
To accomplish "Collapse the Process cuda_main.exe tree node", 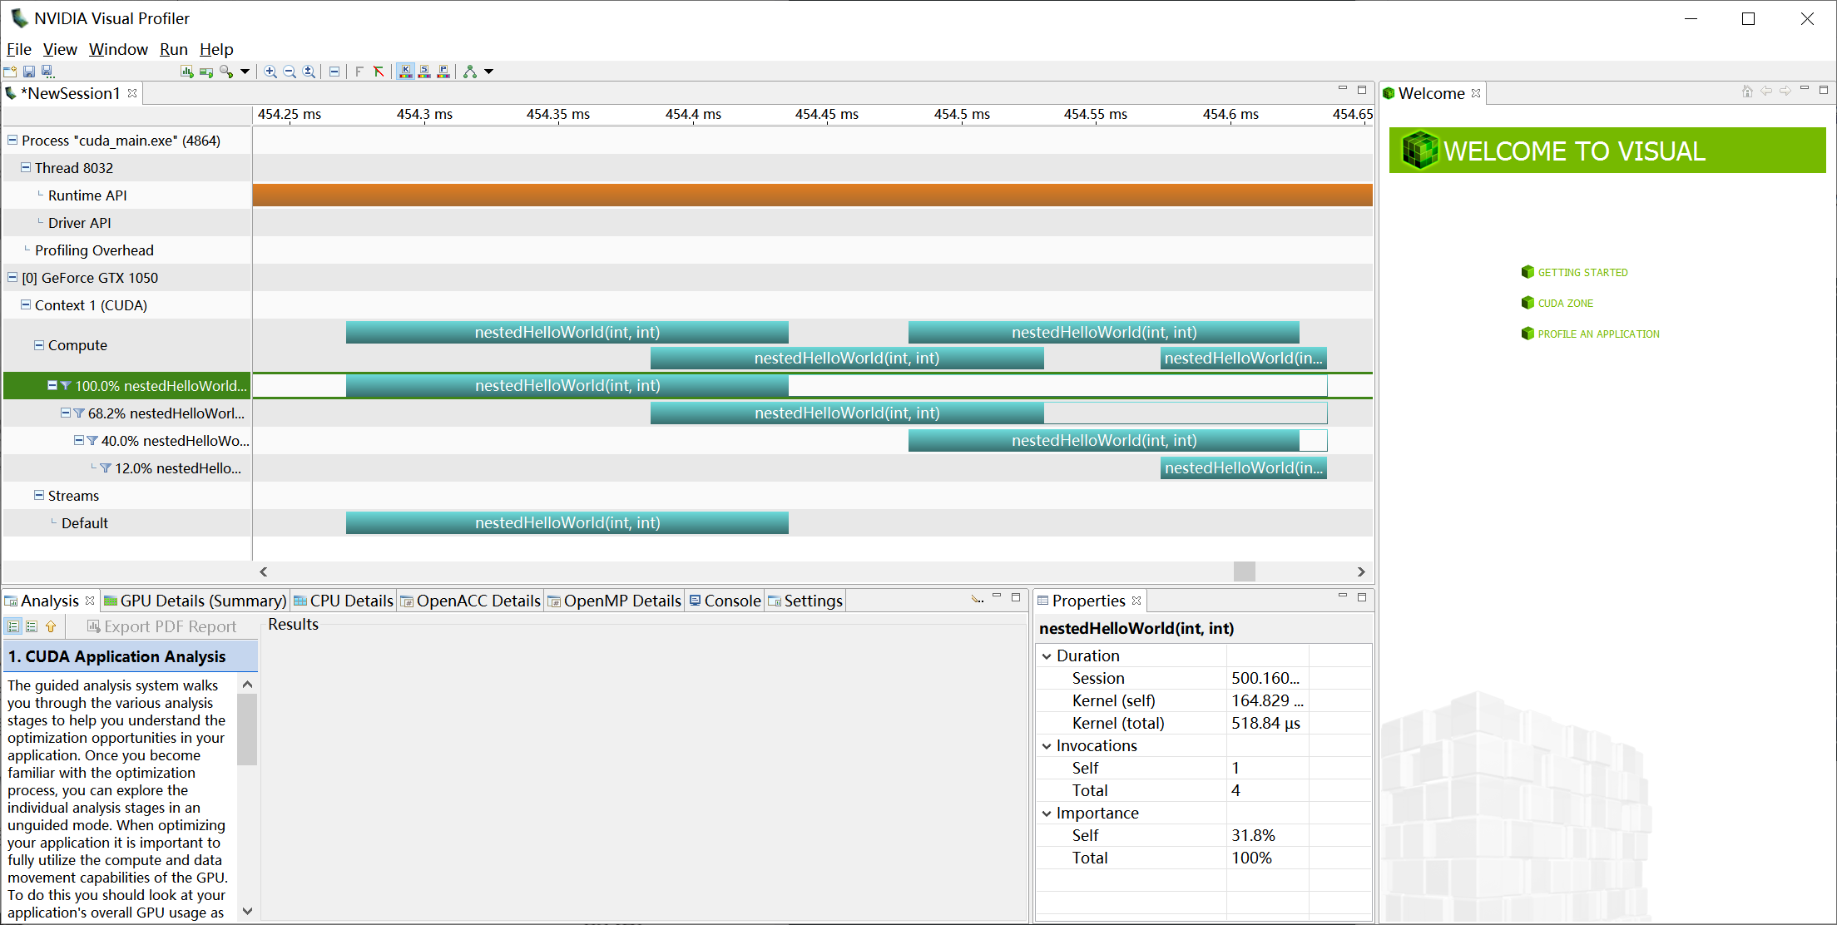I will 12,140.
